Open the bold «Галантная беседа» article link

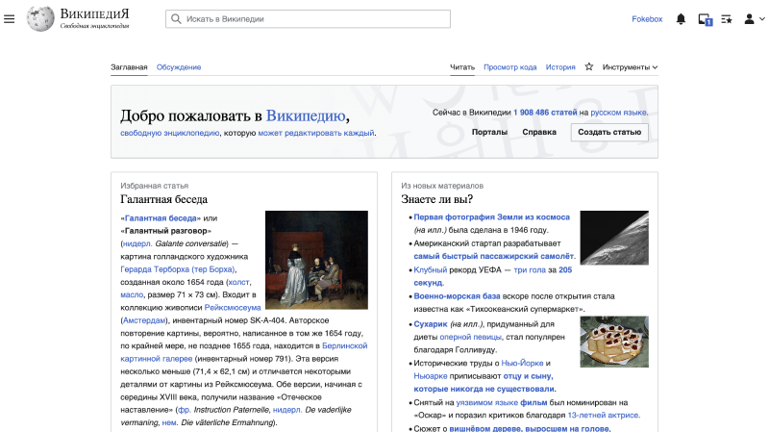[x=161, y=218]
